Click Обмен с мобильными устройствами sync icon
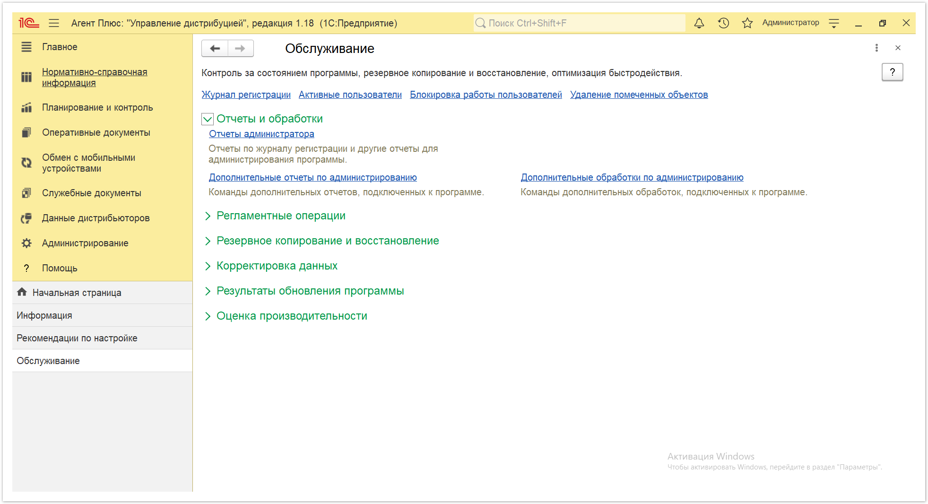928x504 pixels. coord(26,163)
